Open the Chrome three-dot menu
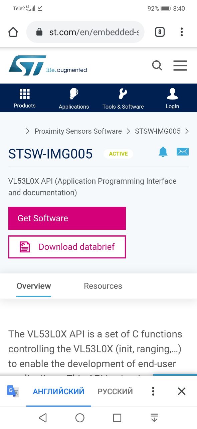Screen dimensions: 197x429 click(182, 32)
